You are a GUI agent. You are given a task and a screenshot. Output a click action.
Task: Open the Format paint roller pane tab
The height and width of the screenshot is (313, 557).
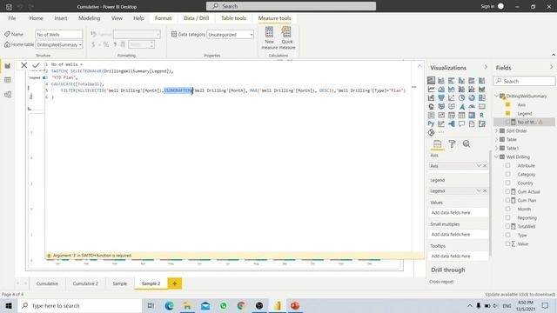[x=452, y=143]
